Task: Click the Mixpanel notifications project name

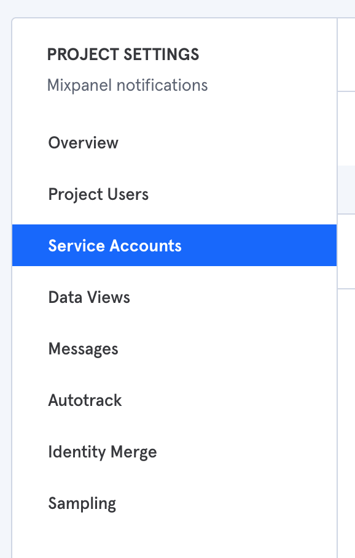Action: click(127, 85)
